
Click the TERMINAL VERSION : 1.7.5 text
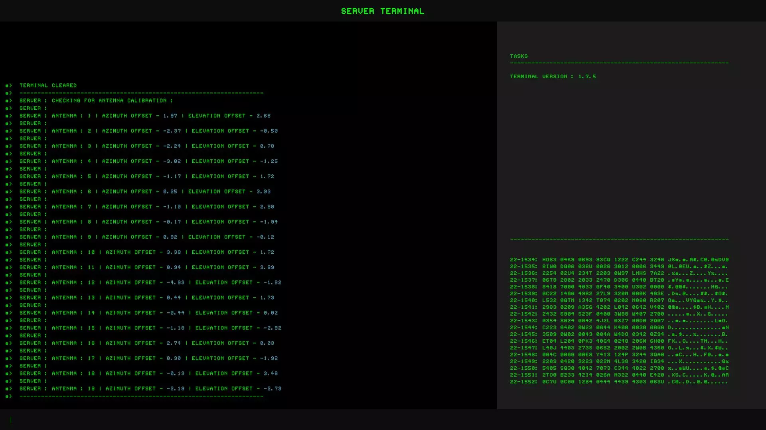click(553, 77)
